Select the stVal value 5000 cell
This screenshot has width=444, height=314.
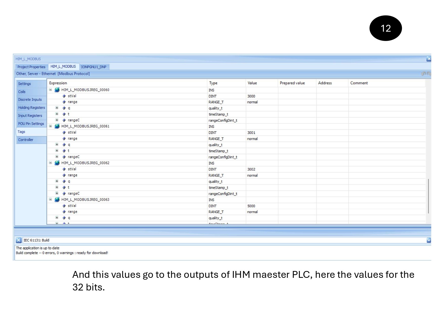click(x=261, y=206)
